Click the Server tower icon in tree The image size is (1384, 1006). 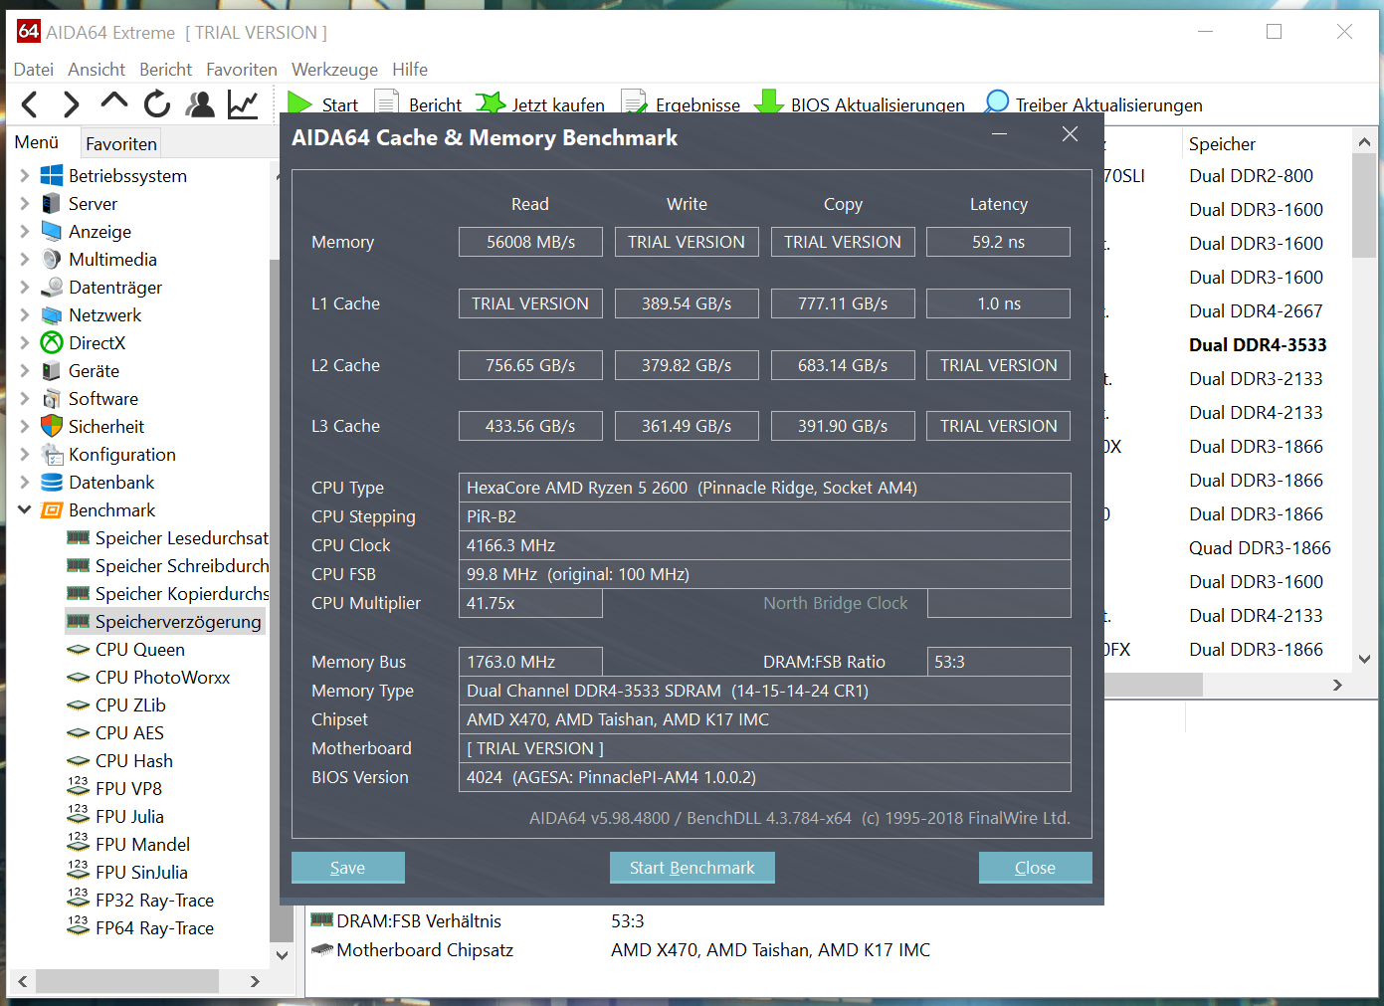tap(52, 204)
